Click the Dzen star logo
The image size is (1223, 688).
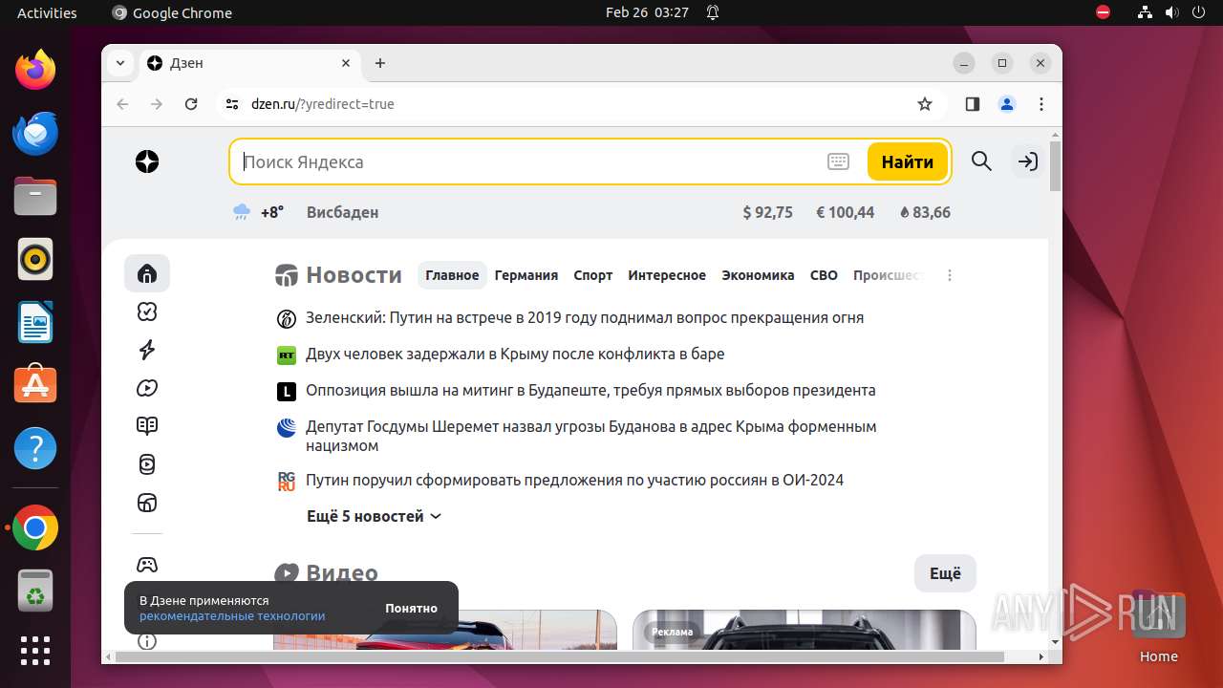[147, 162]
